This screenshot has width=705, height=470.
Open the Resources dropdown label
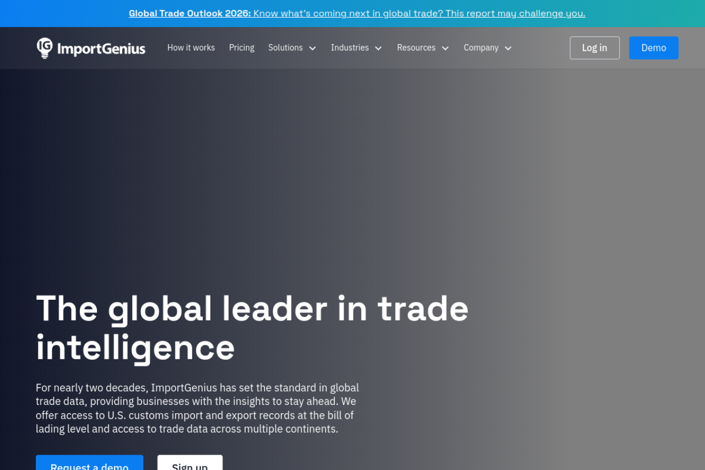[416, 48]
